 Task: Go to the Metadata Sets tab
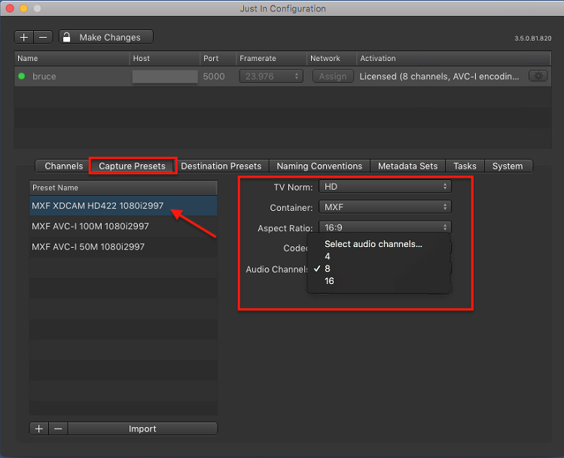(408, 166)
